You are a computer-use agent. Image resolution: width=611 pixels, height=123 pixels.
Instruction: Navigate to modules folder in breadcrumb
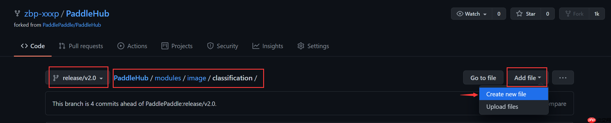(x=168, y=78)
